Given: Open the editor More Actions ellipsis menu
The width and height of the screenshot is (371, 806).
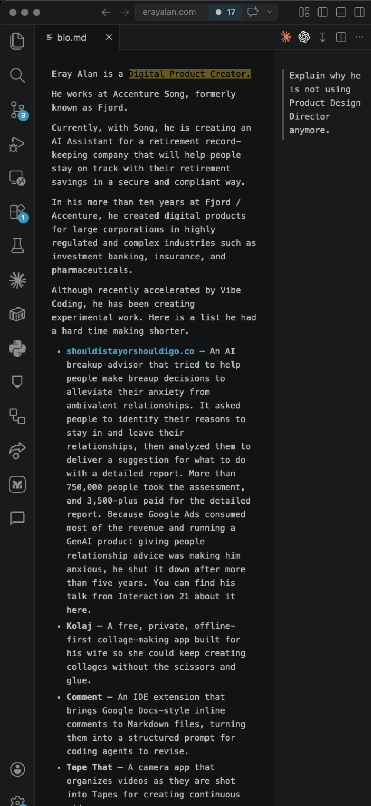Looking at the screenshot, I should (359, 37).
